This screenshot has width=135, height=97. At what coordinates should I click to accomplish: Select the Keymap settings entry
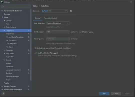click(x=7, y=14)
